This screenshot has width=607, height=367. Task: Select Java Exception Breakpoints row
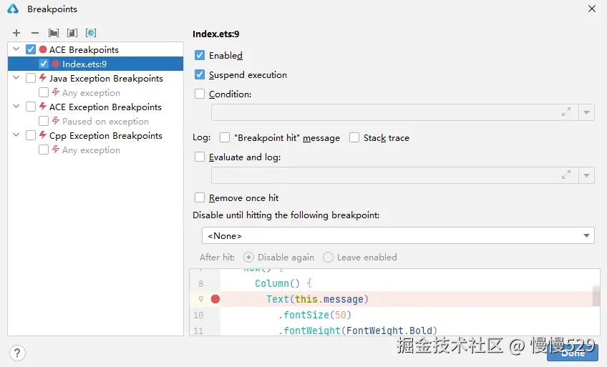[95, 78]
